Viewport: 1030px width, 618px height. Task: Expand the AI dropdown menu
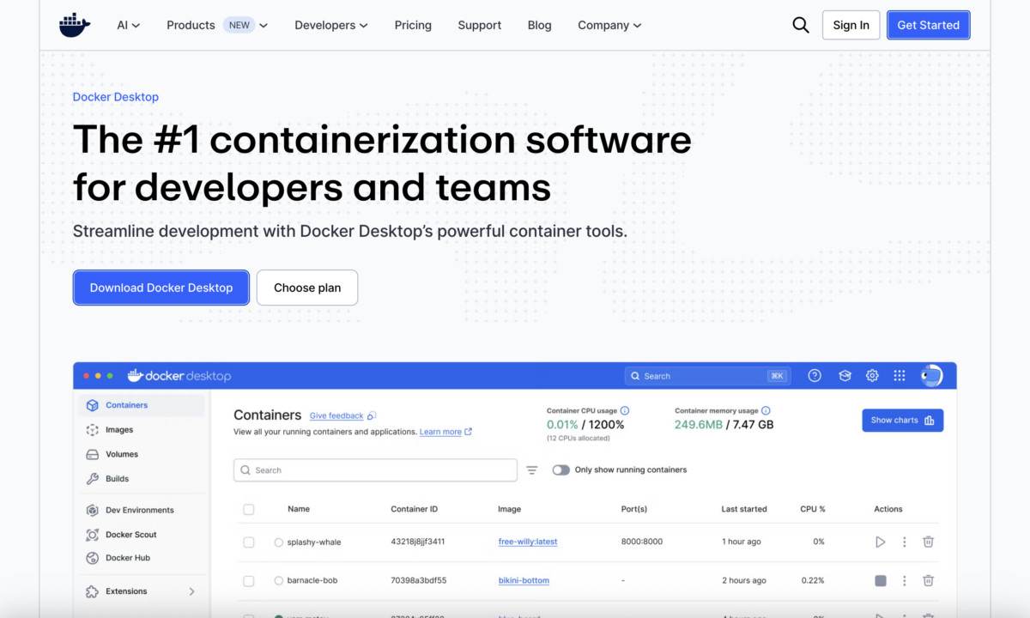coord(129,25)
